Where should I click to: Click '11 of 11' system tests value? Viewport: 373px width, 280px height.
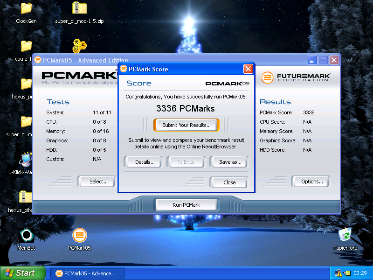(102, 112)
